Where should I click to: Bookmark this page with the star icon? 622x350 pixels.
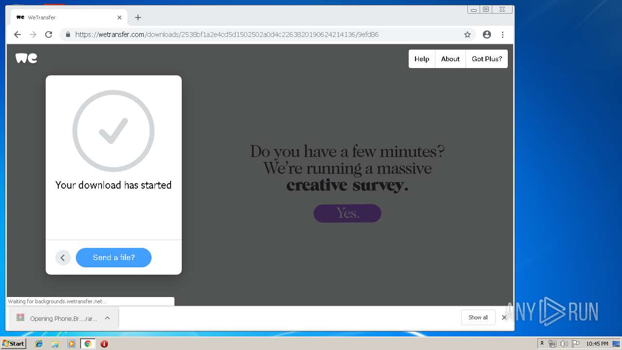(x=467, y=35)
